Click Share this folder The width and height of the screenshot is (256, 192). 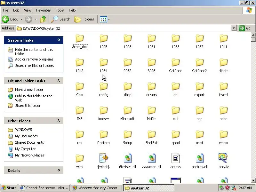[x=28, y=106]
